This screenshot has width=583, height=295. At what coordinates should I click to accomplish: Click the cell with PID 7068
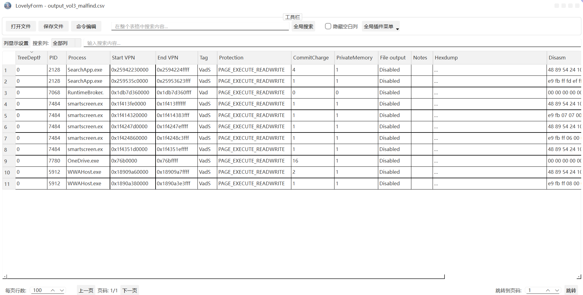(57, 92)
